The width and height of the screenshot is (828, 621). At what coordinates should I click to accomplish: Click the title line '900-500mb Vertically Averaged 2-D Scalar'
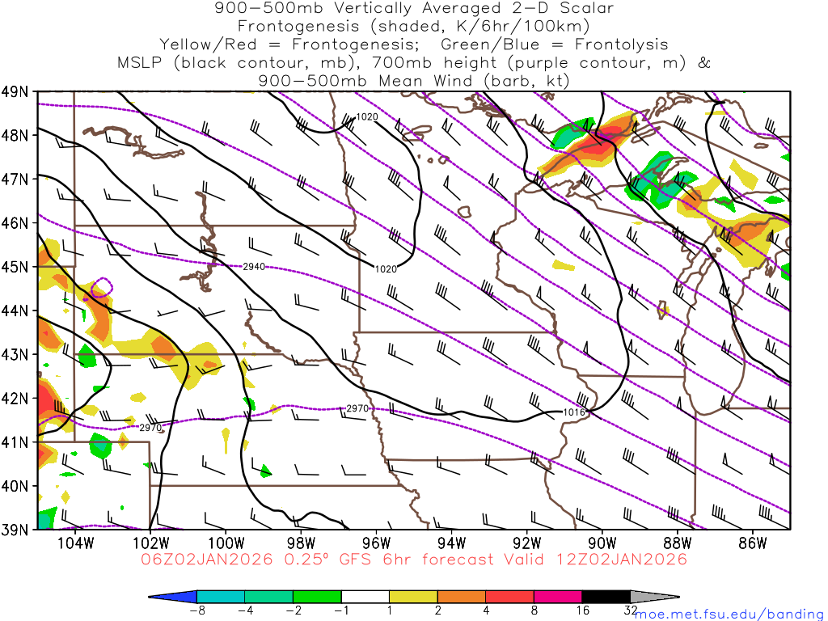(x=413, y=8)
